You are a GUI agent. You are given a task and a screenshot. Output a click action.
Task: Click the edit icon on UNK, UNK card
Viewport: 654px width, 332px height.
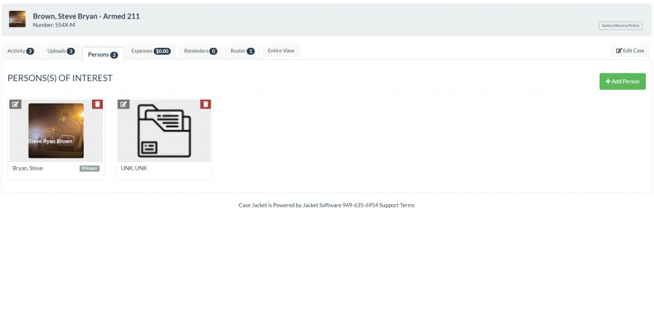(123, 104)
